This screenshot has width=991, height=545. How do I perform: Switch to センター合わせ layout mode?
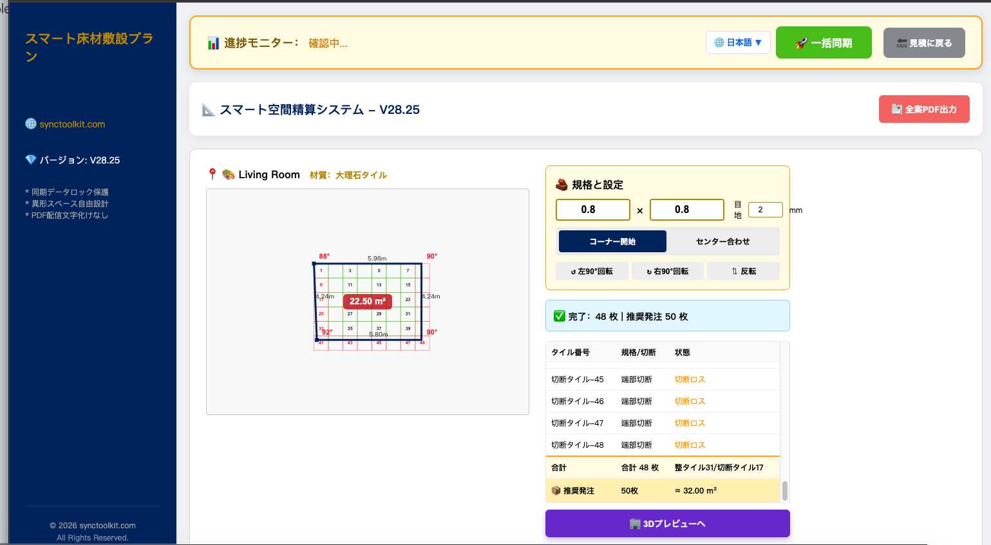click(722, 241)
